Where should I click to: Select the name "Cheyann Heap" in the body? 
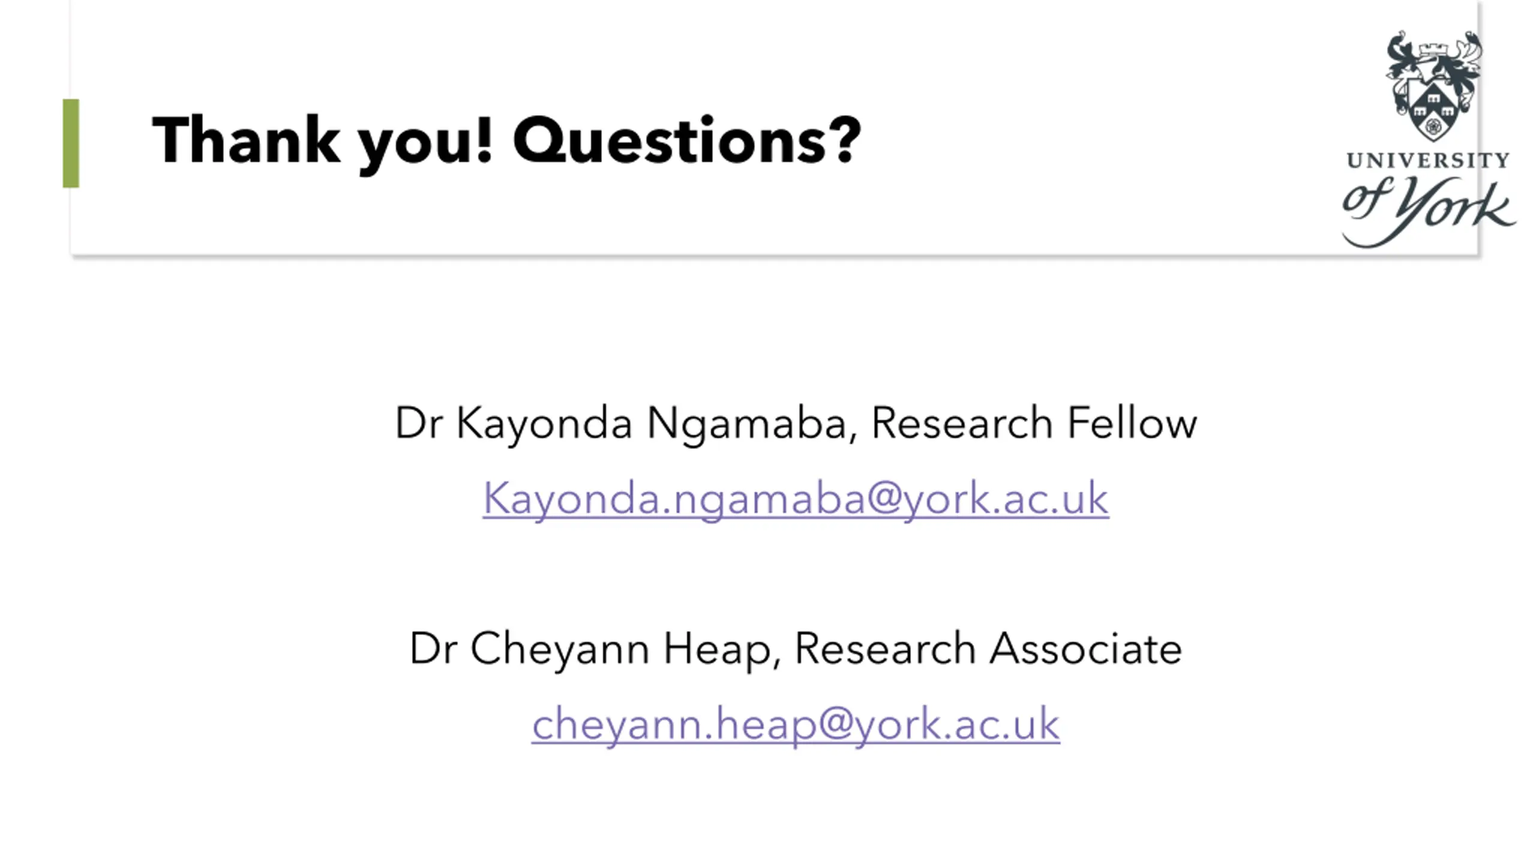pyautogui.click(x=620, y=649)
